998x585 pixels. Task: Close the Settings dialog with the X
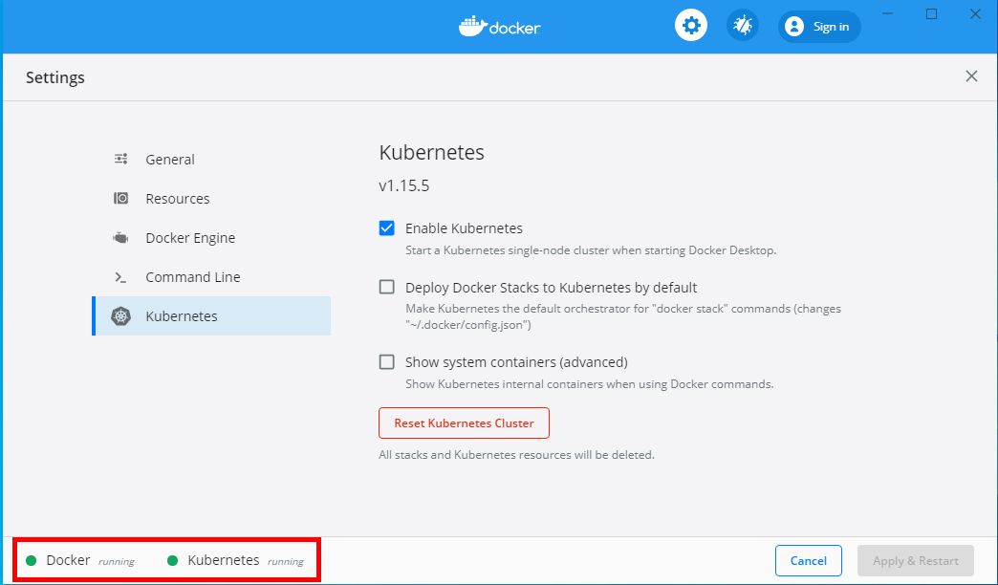(x=971, y=76)
